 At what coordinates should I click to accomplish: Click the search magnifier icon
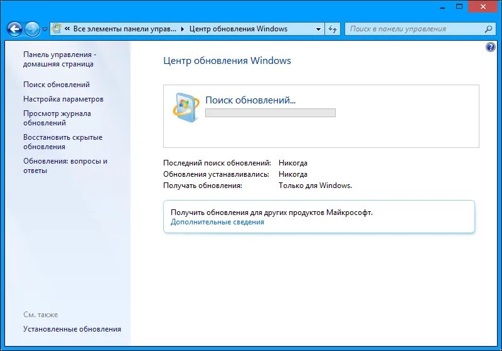(x=488, y=29)
